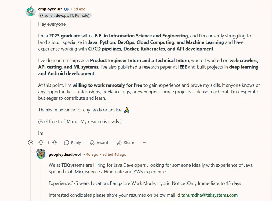Click the Reply speech bubble icon
This screenshot has width=272, height=201.
pyautogui.click(x=67, y=143)
